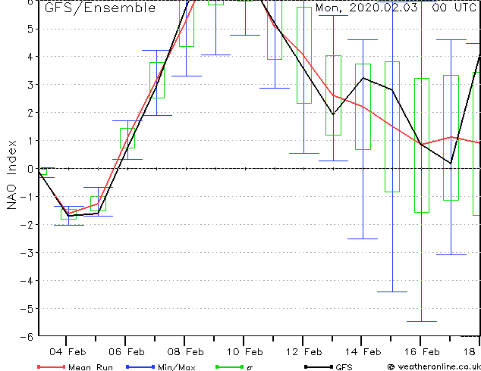The width and height of the screenshot is (481, 371).
Task: Click the green sigma box at 04 Feb
Action: tap(68, 214)
